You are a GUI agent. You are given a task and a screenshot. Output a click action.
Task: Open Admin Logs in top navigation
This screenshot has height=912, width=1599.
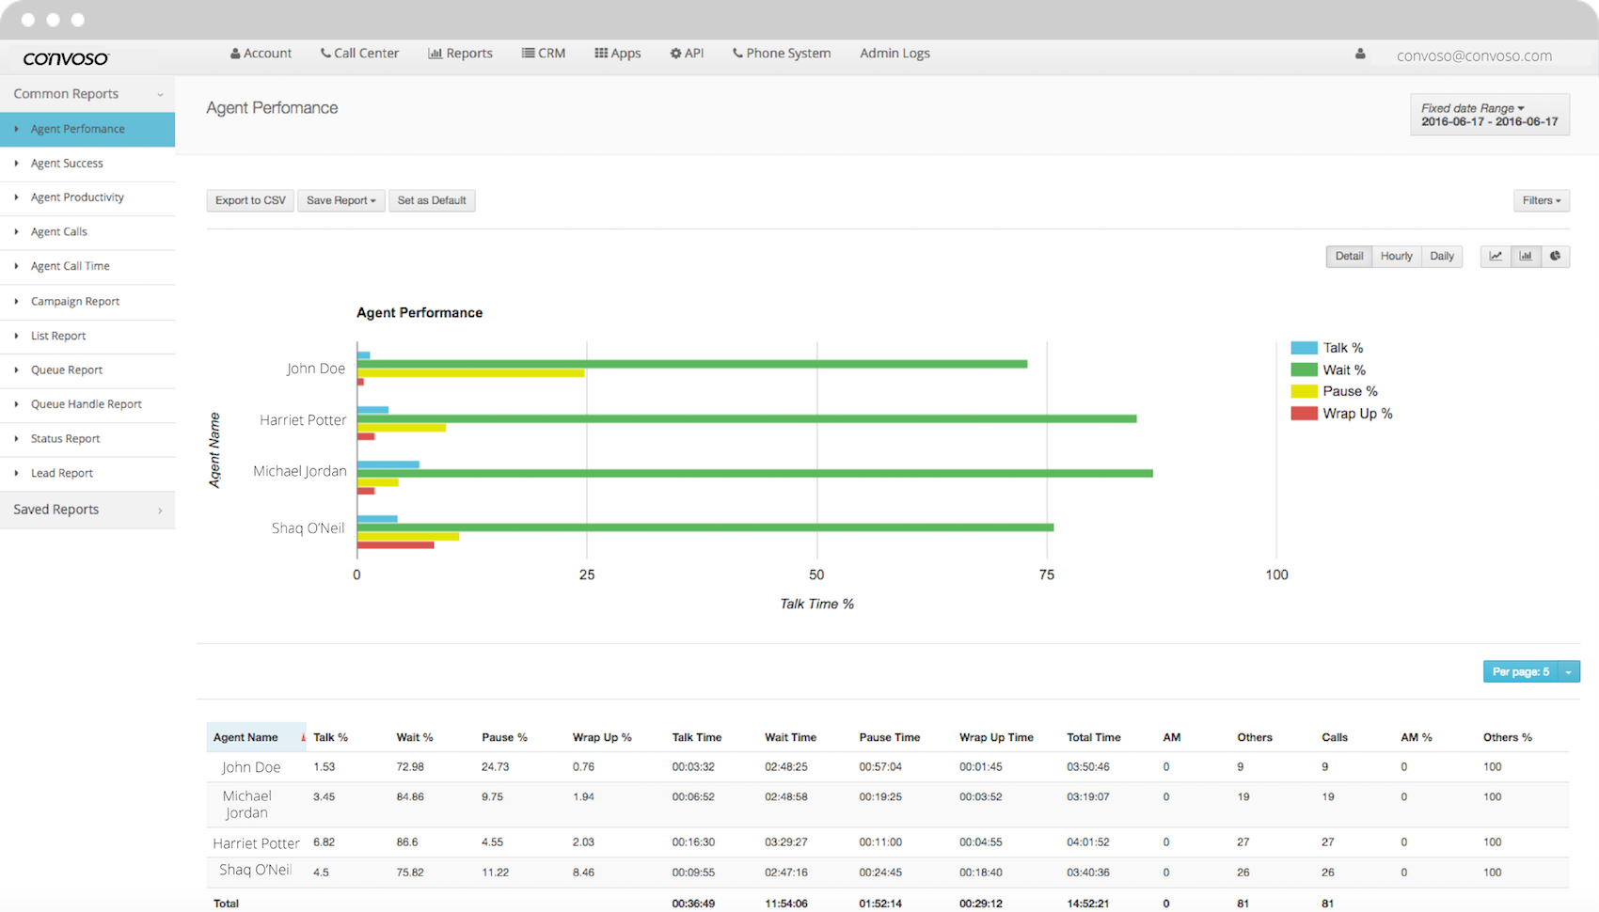tap(894, 54)
